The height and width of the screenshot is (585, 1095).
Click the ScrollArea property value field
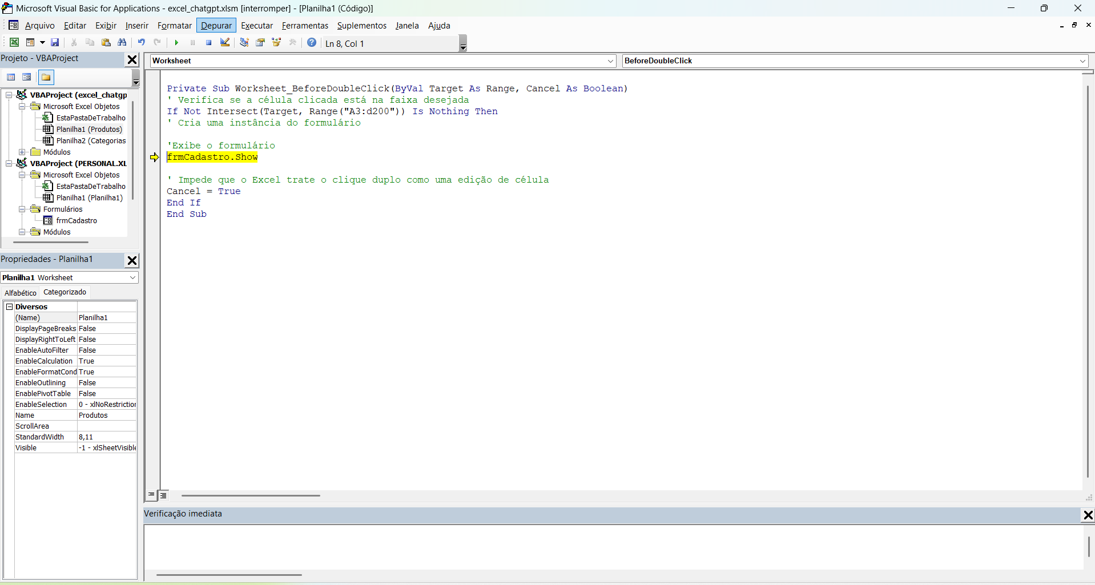pos(107,426)
